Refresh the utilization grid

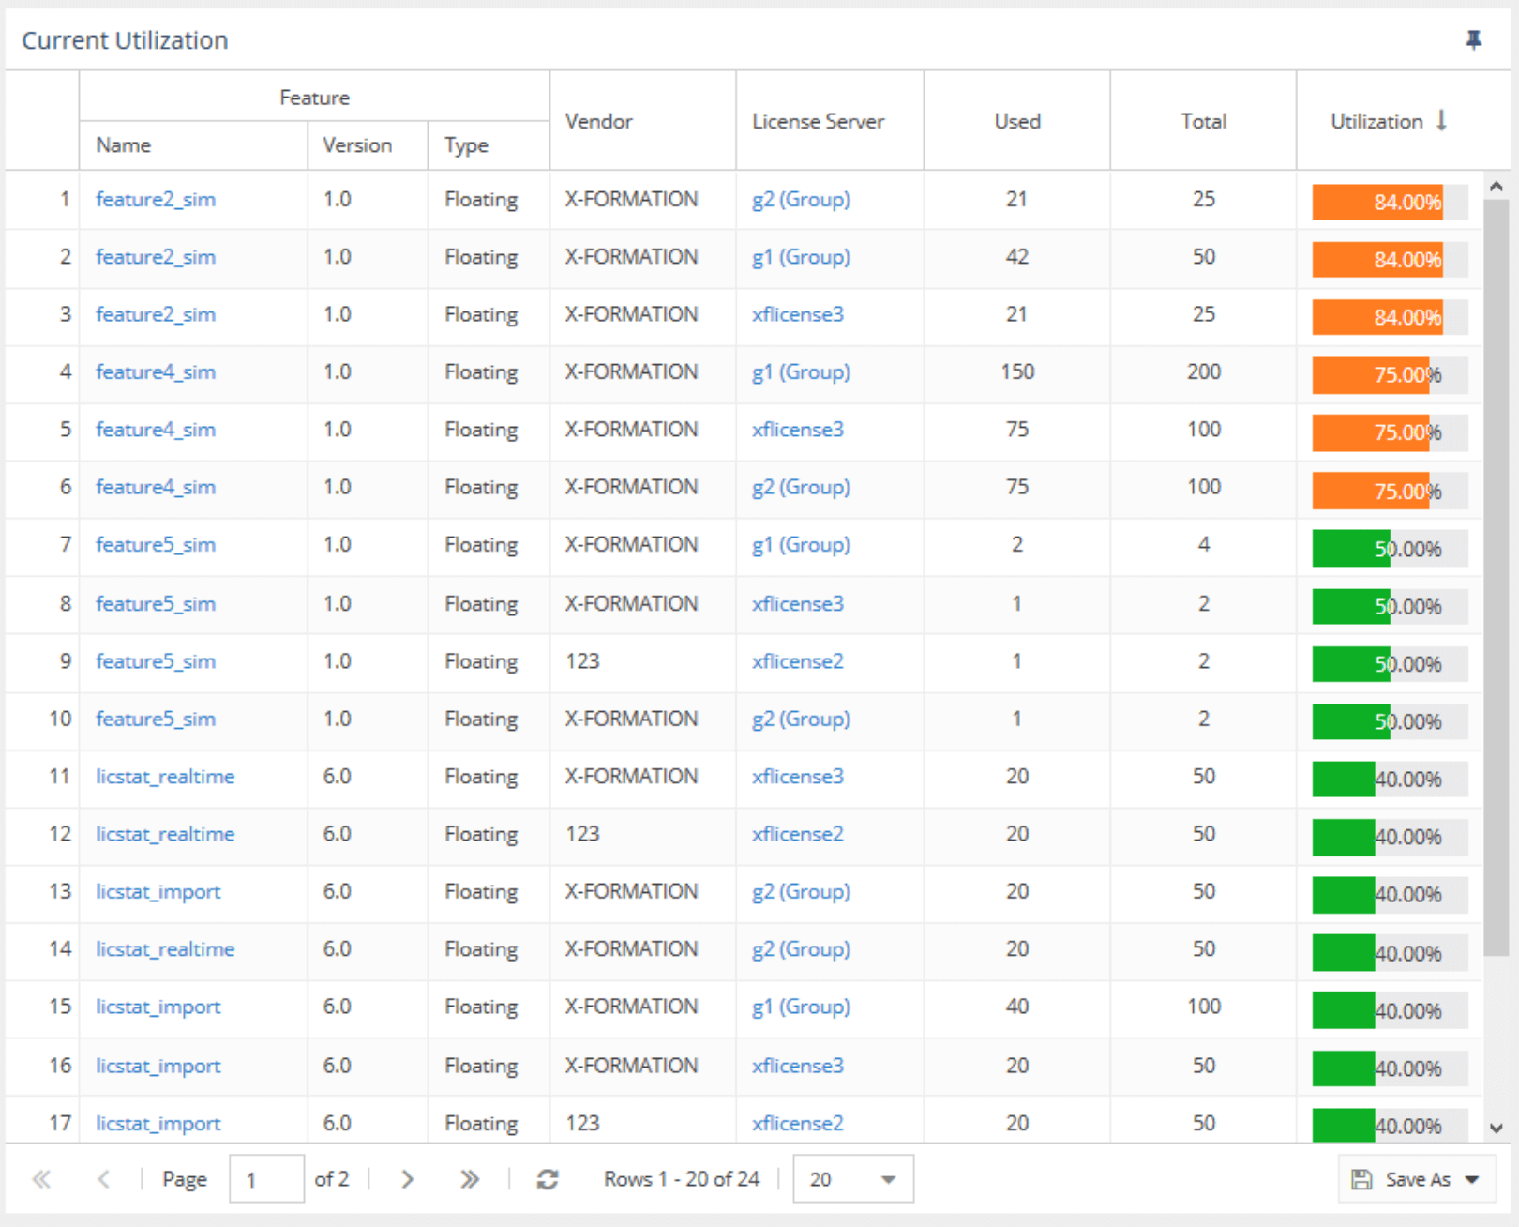(548, 1179)
